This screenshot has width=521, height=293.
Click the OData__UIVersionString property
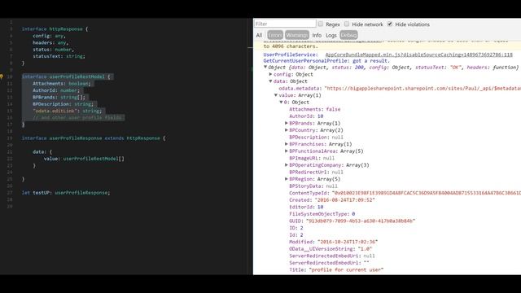tap(331, 249)
